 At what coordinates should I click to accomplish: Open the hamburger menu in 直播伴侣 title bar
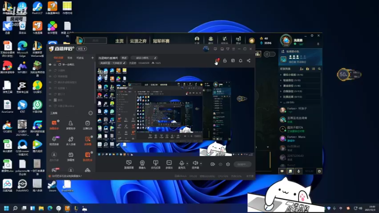coord(234,49)
